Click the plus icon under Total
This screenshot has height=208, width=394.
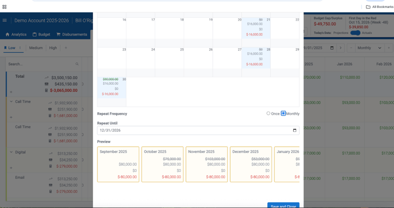[11, 92]
